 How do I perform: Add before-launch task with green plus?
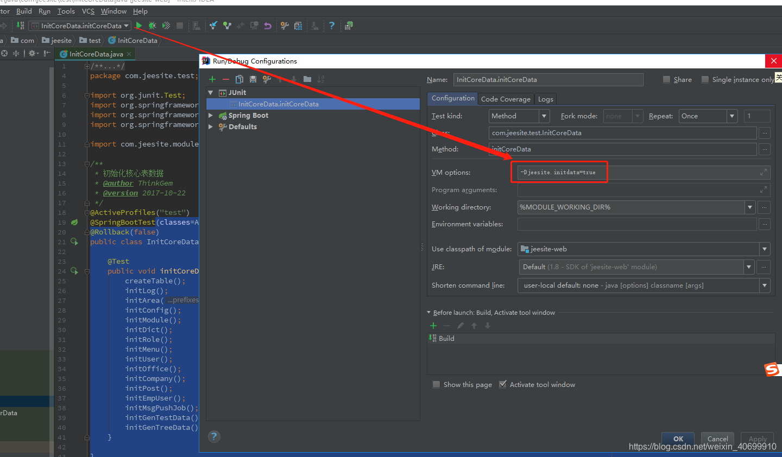click(433, 326)
